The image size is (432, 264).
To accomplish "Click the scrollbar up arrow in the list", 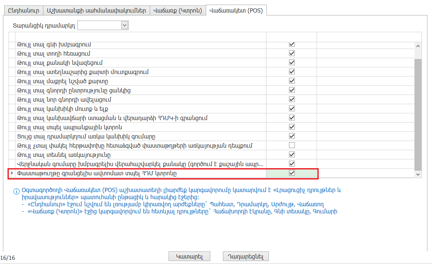I will 418,46.
